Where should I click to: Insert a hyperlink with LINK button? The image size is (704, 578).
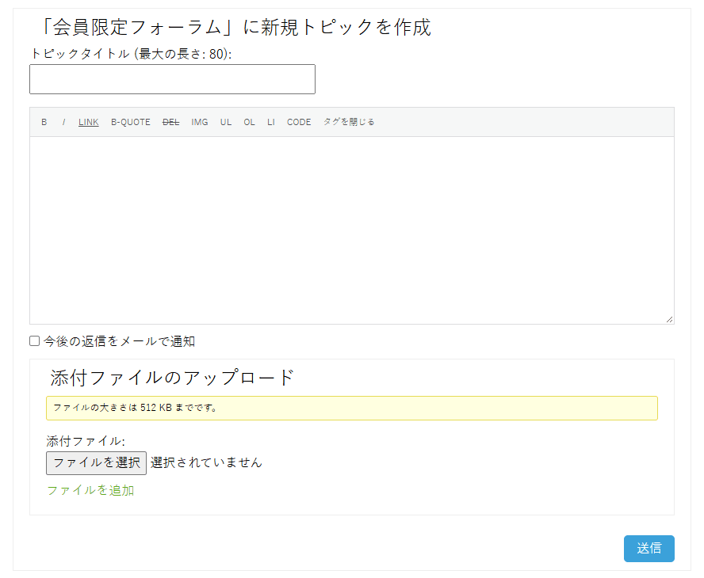tap(89, 122)
